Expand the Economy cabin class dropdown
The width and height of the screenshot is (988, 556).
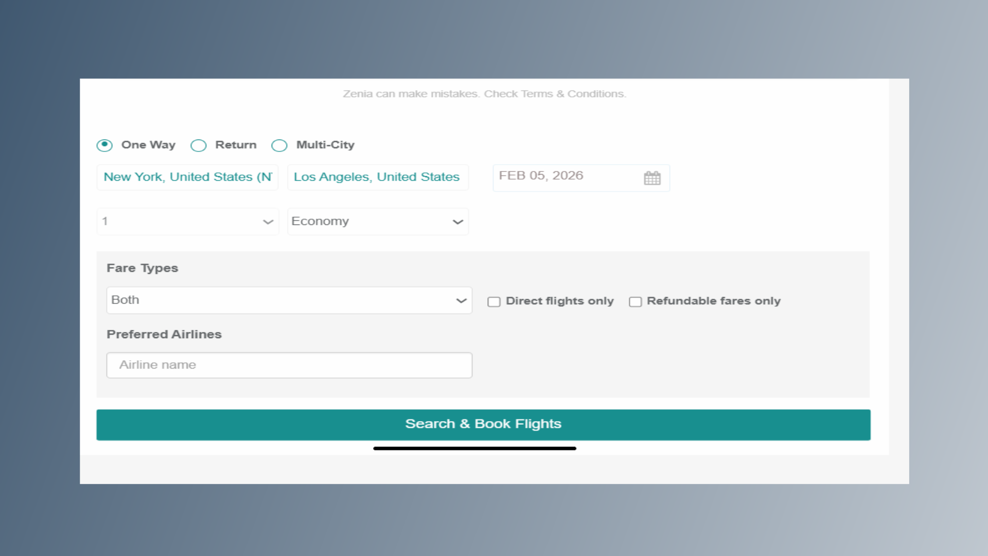(377, 221)
